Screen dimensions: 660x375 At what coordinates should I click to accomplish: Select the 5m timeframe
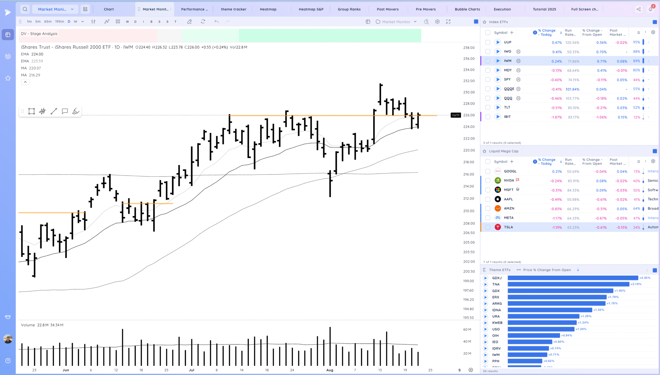click(x=38, y=22)
